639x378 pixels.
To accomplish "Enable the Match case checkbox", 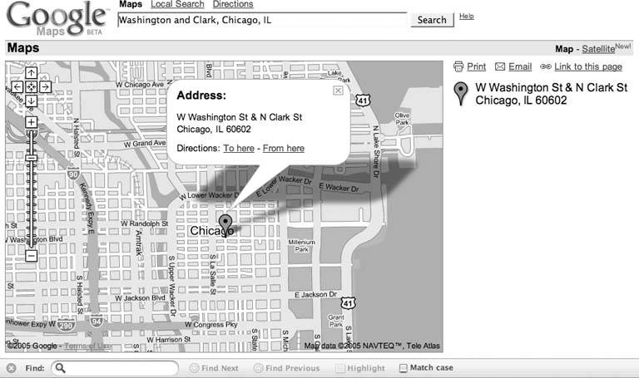I will [x=404, y=368].
